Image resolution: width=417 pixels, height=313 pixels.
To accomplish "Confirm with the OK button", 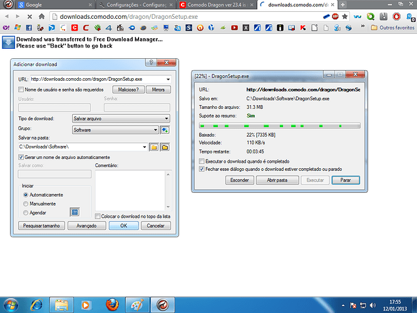I will [124, 226].
